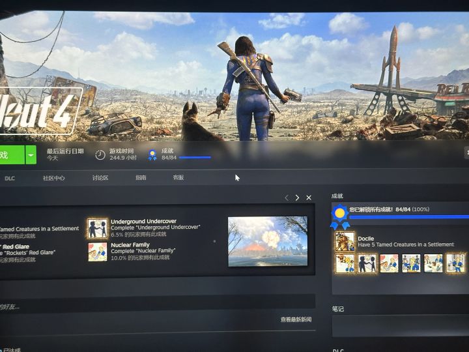Click the blue achievement ribbon badge in sidebar

339,216
